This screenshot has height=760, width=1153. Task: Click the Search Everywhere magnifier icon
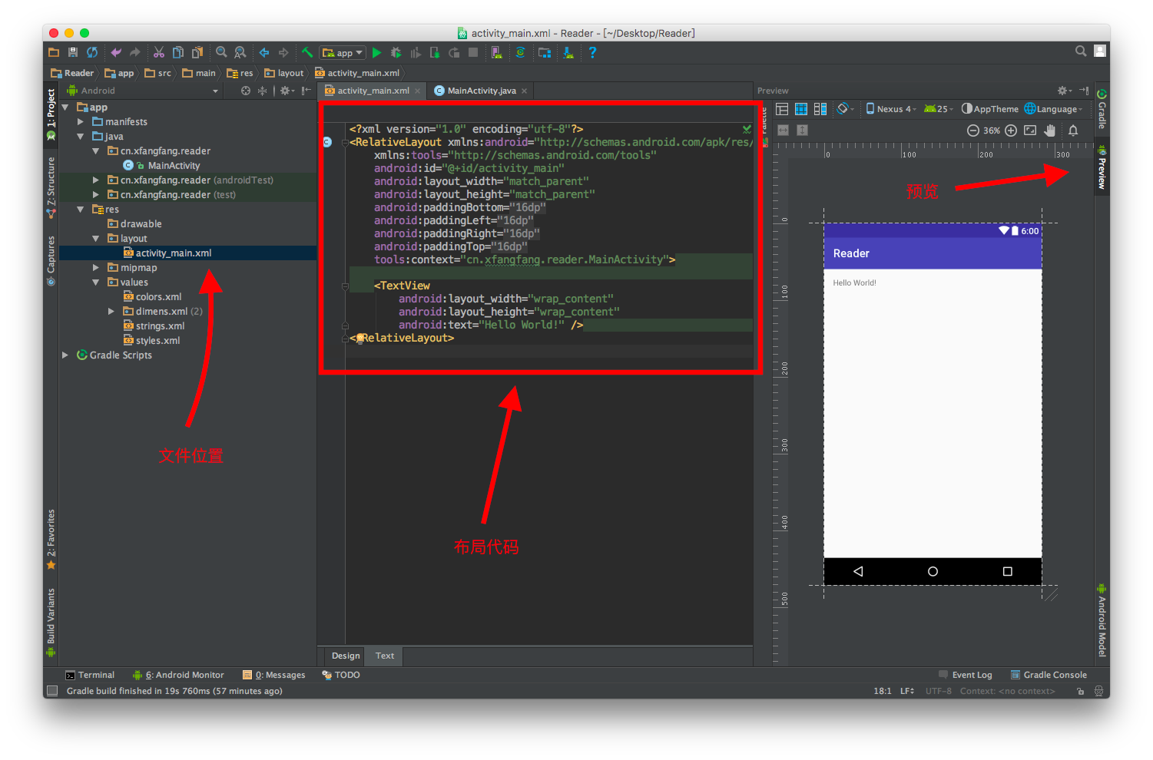pos(1081,51)
